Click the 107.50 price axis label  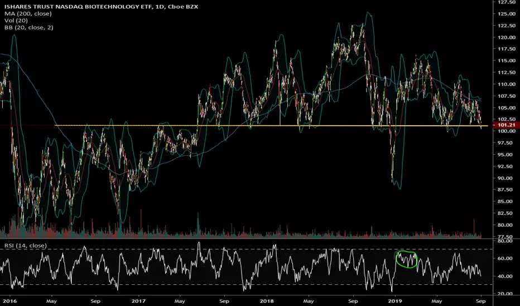(506, 96)
